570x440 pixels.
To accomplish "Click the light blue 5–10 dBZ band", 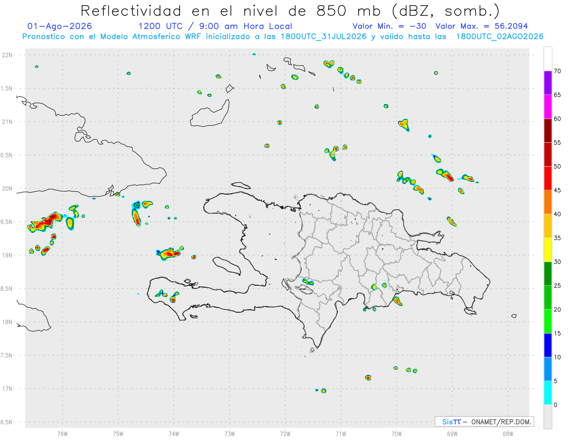I will click(548, 369).
